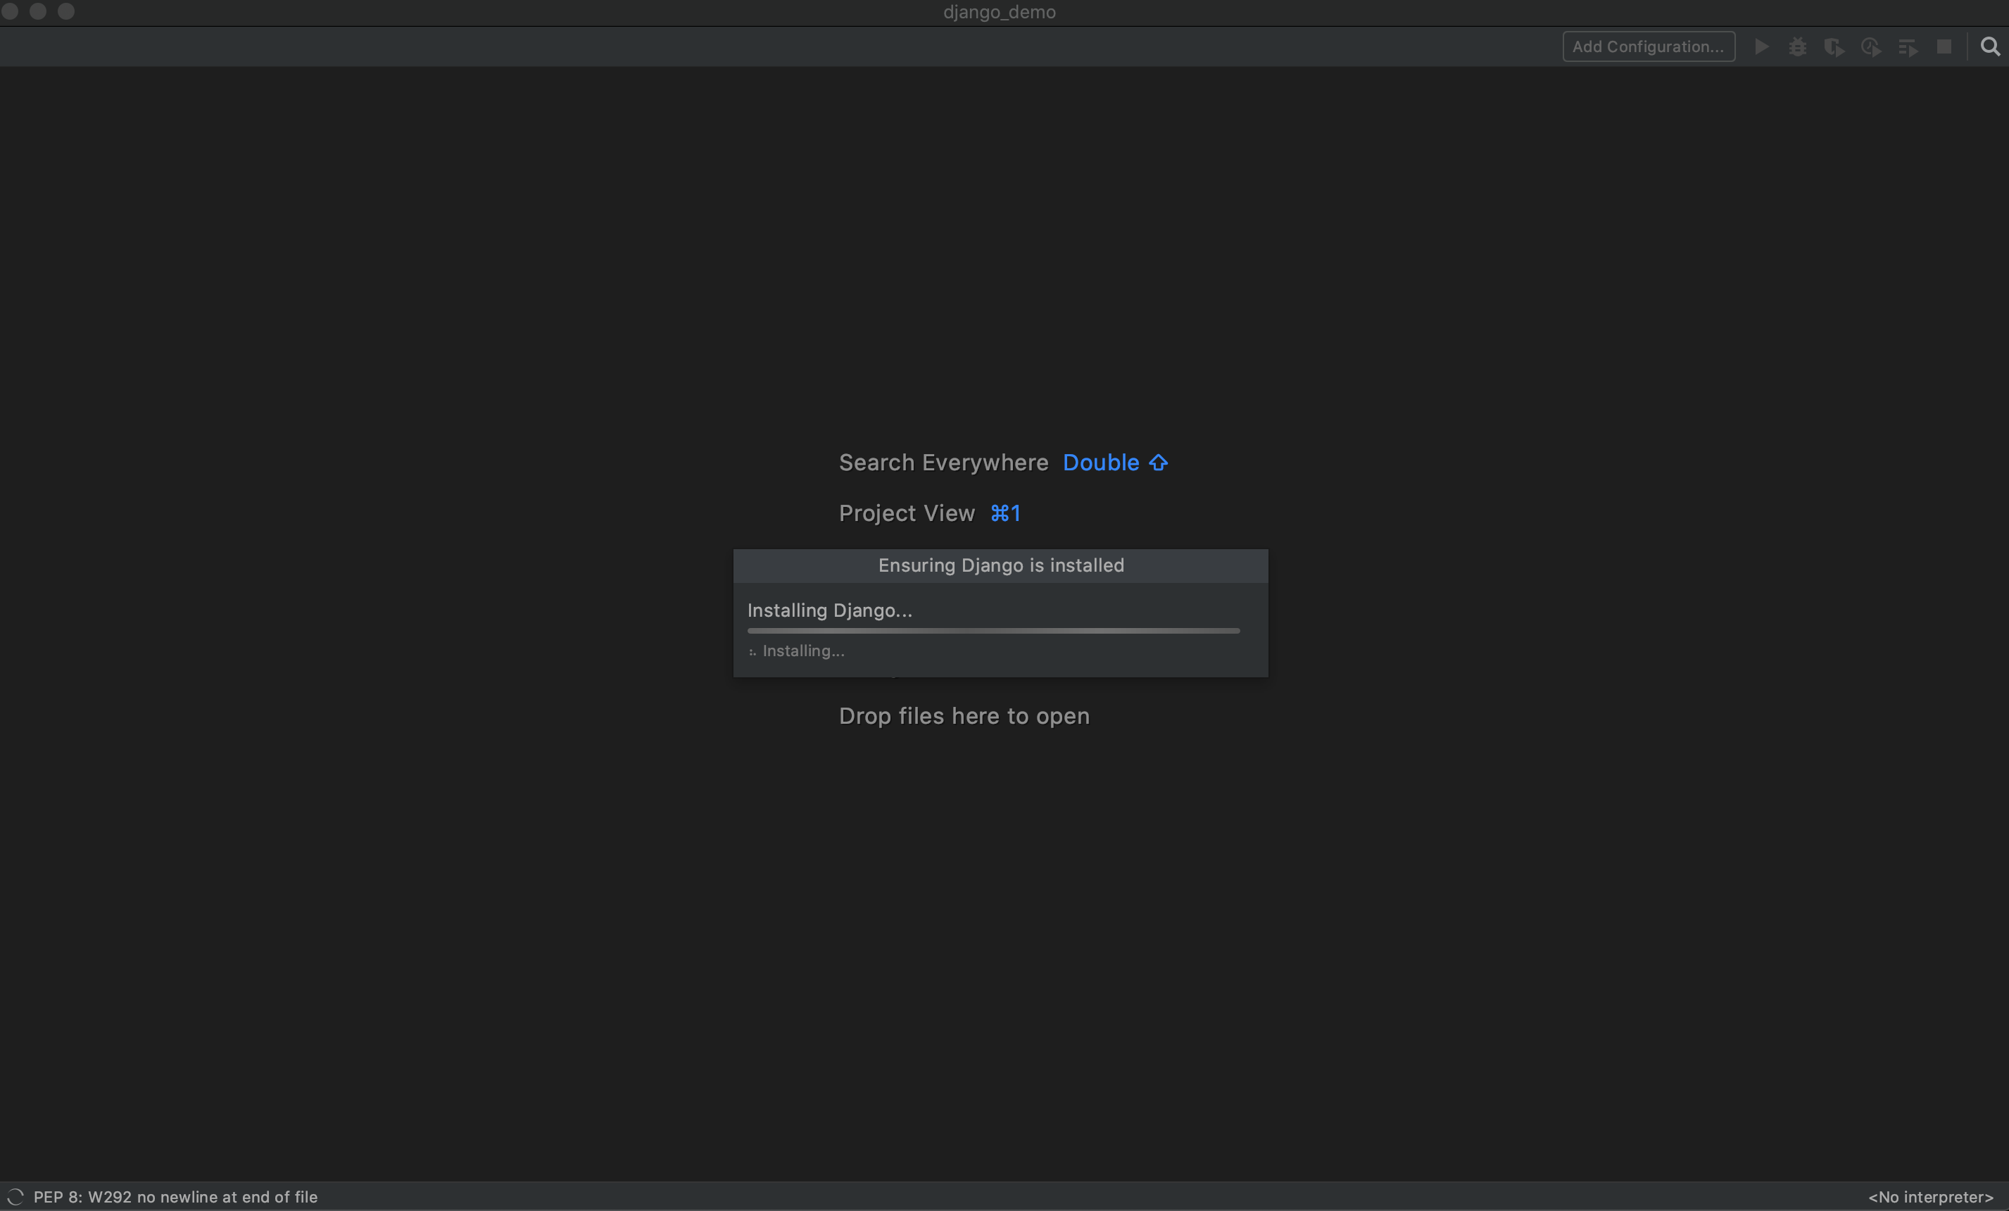Image resolution: width=2009 pixels, height=1211 pixels.
Task: Open Search Everywhere magnifier icon
Action: pyautogui.click(x=1989, y=46)
